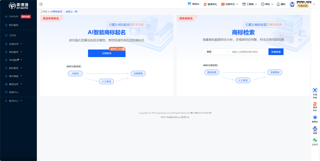
Task: Click the 版权服务 shield icon
Action: tap(6, 68)
